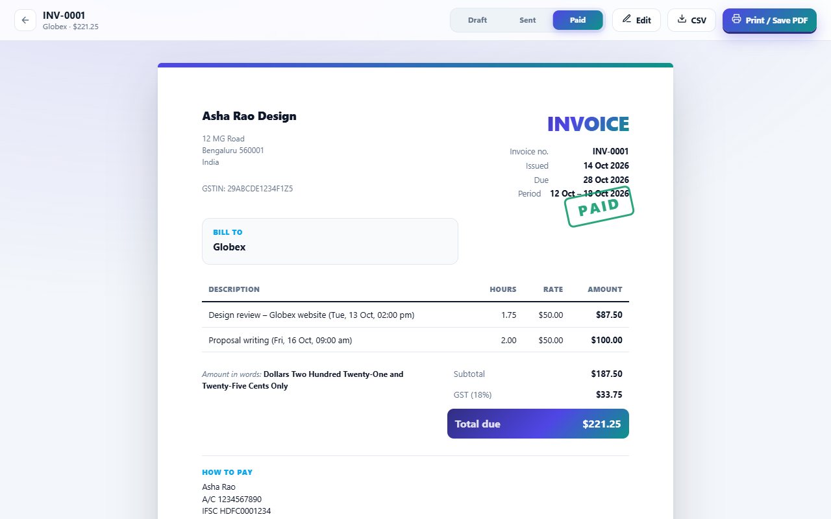Click the DESCRIPTION column header

click(x=234, y=289)
